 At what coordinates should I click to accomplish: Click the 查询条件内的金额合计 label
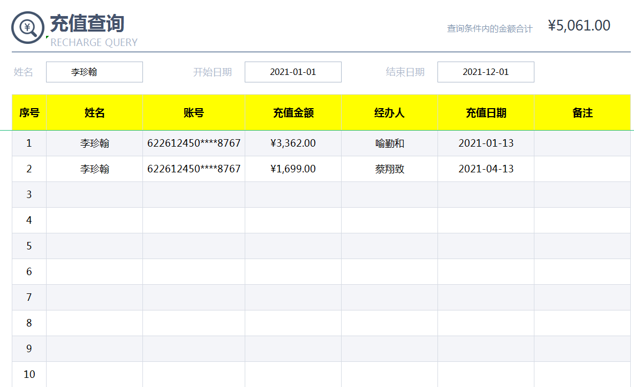[x=489, y=28]
